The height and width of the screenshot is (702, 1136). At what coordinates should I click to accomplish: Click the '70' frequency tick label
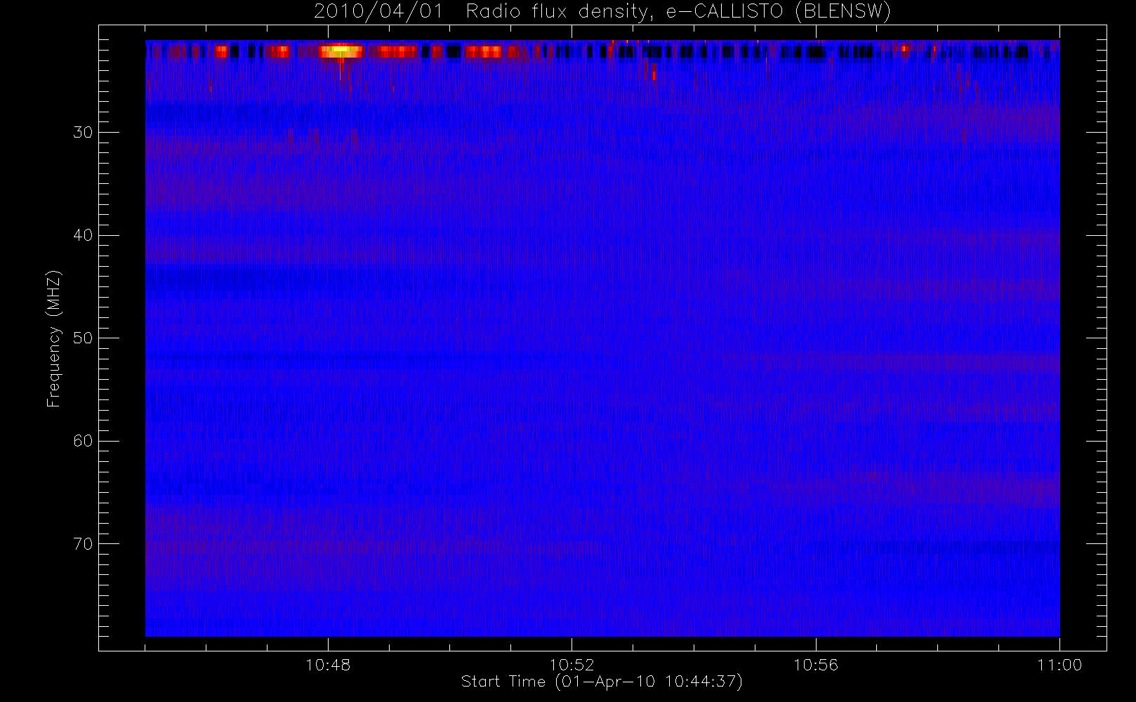pyautogui.click(x=83, y=543)
